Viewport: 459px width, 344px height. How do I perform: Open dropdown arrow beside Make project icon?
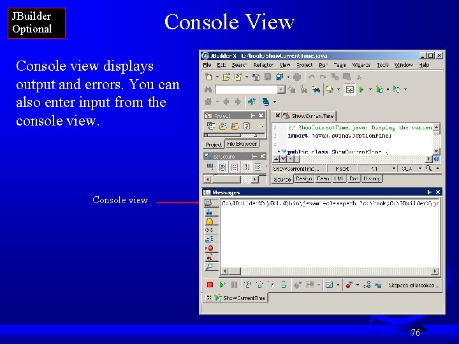pyautogui.click(x=339, y=90)
